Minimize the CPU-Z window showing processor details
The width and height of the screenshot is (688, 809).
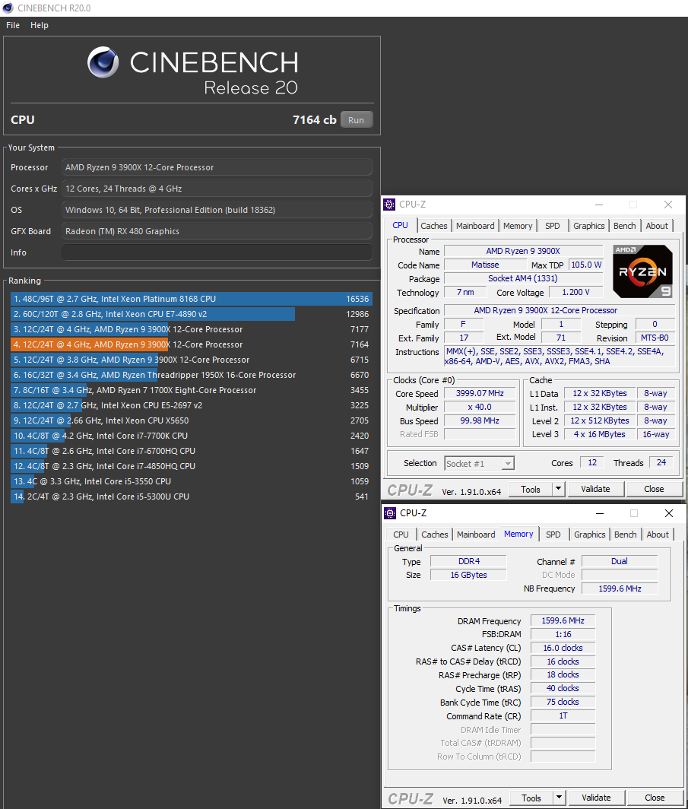(x=598, y=205)
